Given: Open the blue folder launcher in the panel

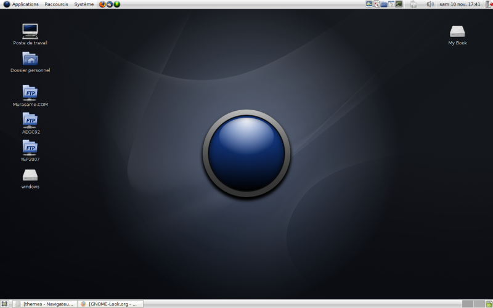Looking at the screenshot, I should [384, 4].
